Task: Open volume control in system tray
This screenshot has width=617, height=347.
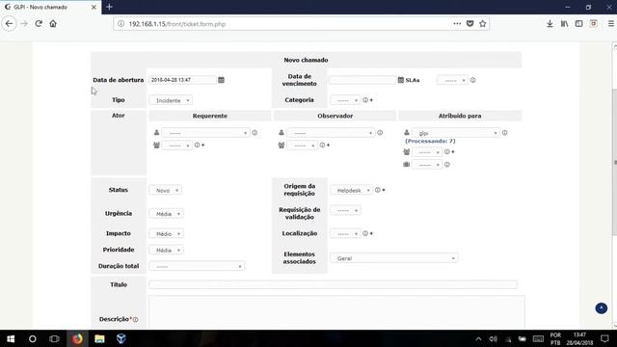Action: tap(493, 338)
